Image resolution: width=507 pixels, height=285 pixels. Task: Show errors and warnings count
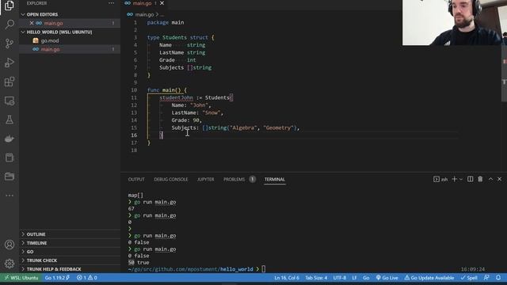coord(86,278)
